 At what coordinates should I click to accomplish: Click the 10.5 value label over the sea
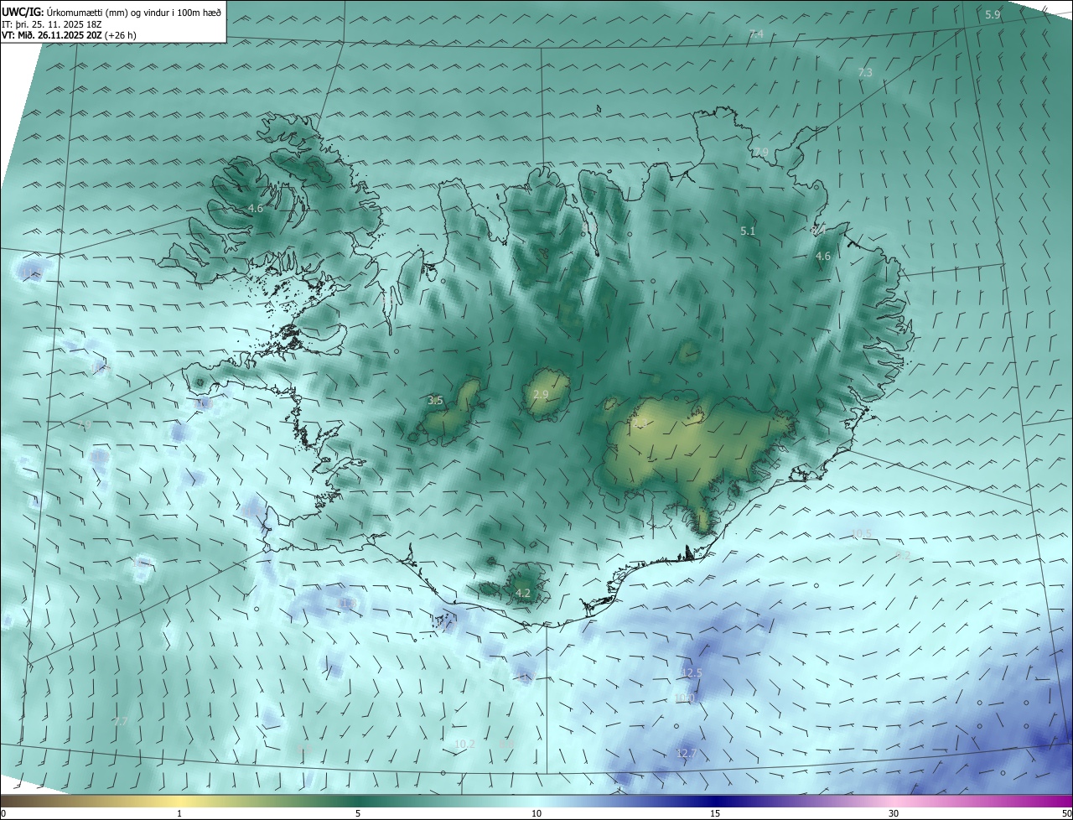click(861, 534)
